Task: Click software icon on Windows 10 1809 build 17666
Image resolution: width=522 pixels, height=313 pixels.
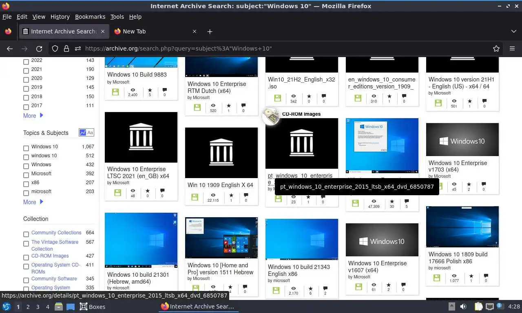Action: 437,278
